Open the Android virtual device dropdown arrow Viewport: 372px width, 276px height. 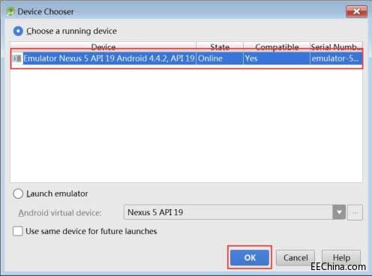339,212
